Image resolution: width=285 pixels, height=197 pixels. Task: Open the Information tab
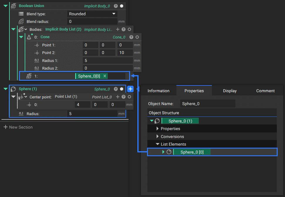[158, 91]
